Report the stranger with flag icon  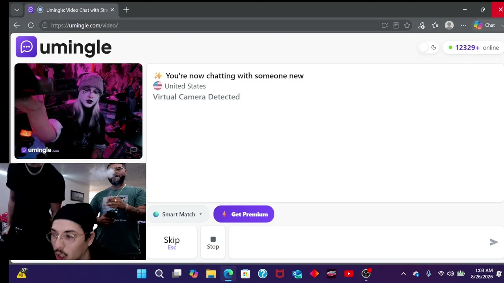(x=133, y=150)
